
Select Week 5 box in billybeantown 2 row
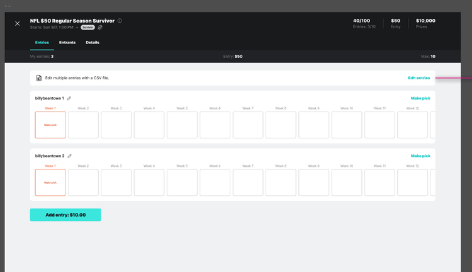click(182, 183)
